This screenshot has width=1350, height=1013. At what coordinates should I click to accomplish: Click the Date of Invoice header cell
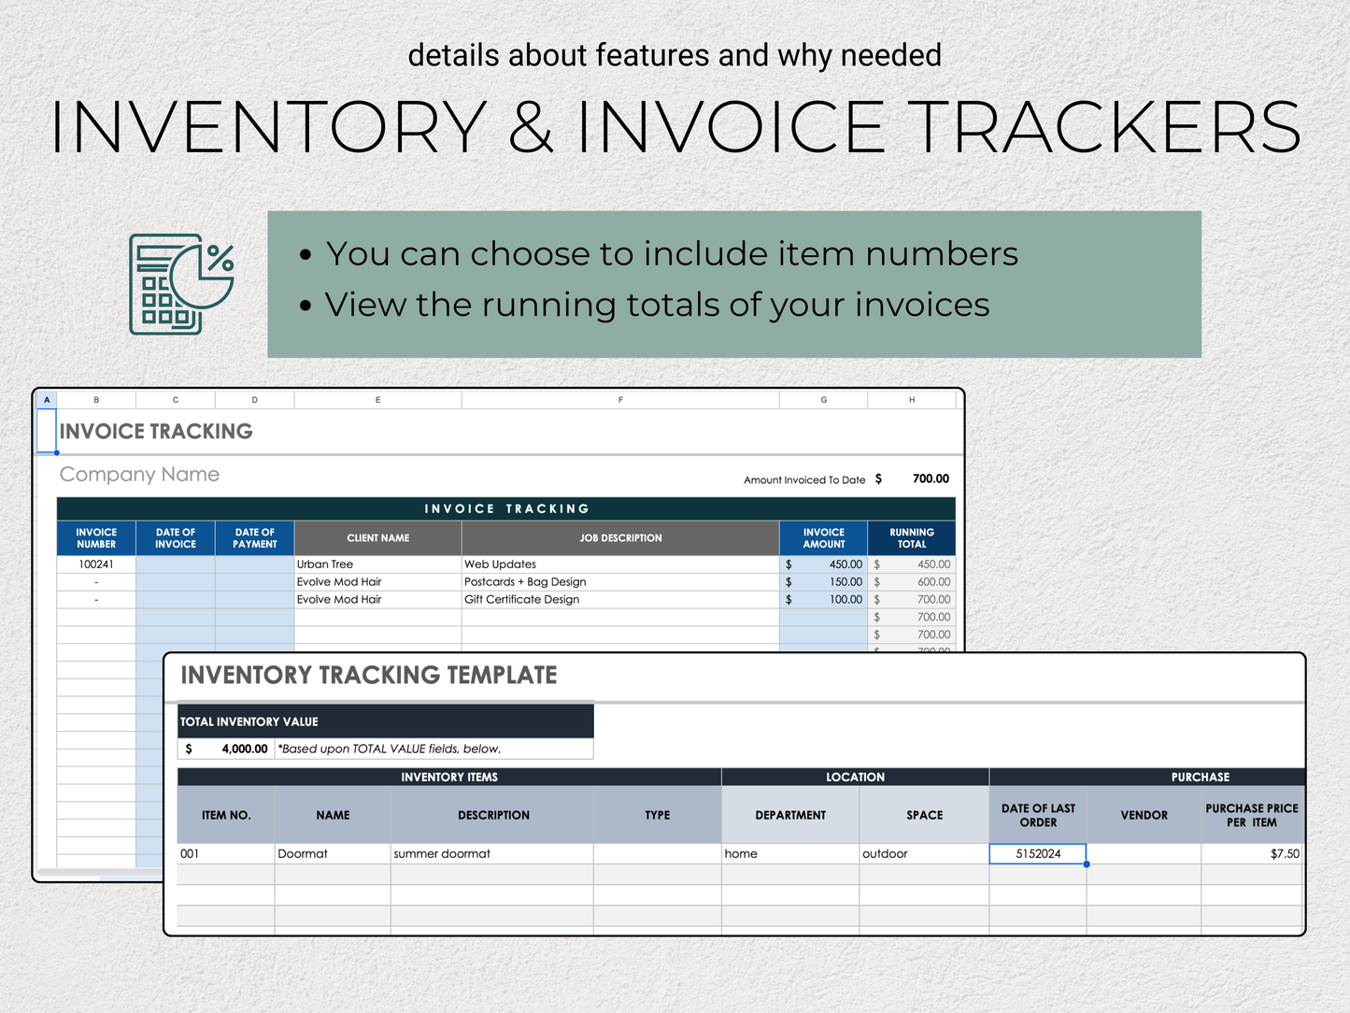[176, 538]
